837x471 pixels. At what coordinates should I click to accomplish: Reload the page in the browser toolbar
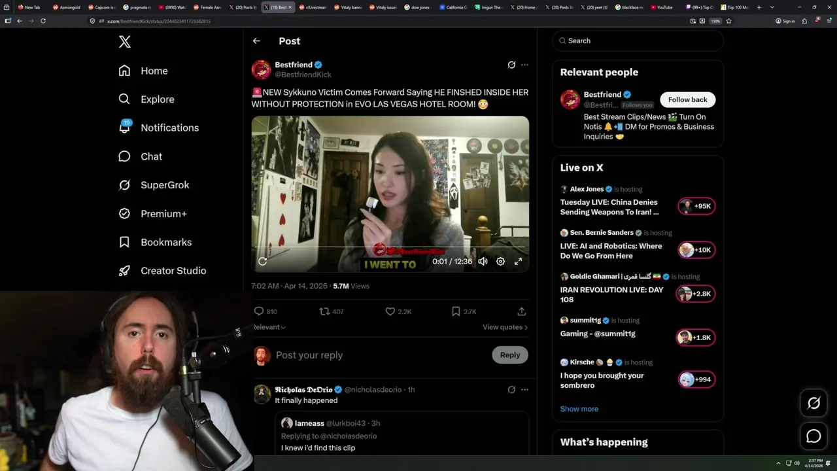[x=43, y=21]
